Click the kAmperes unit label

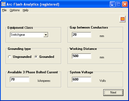coord(44,81)
